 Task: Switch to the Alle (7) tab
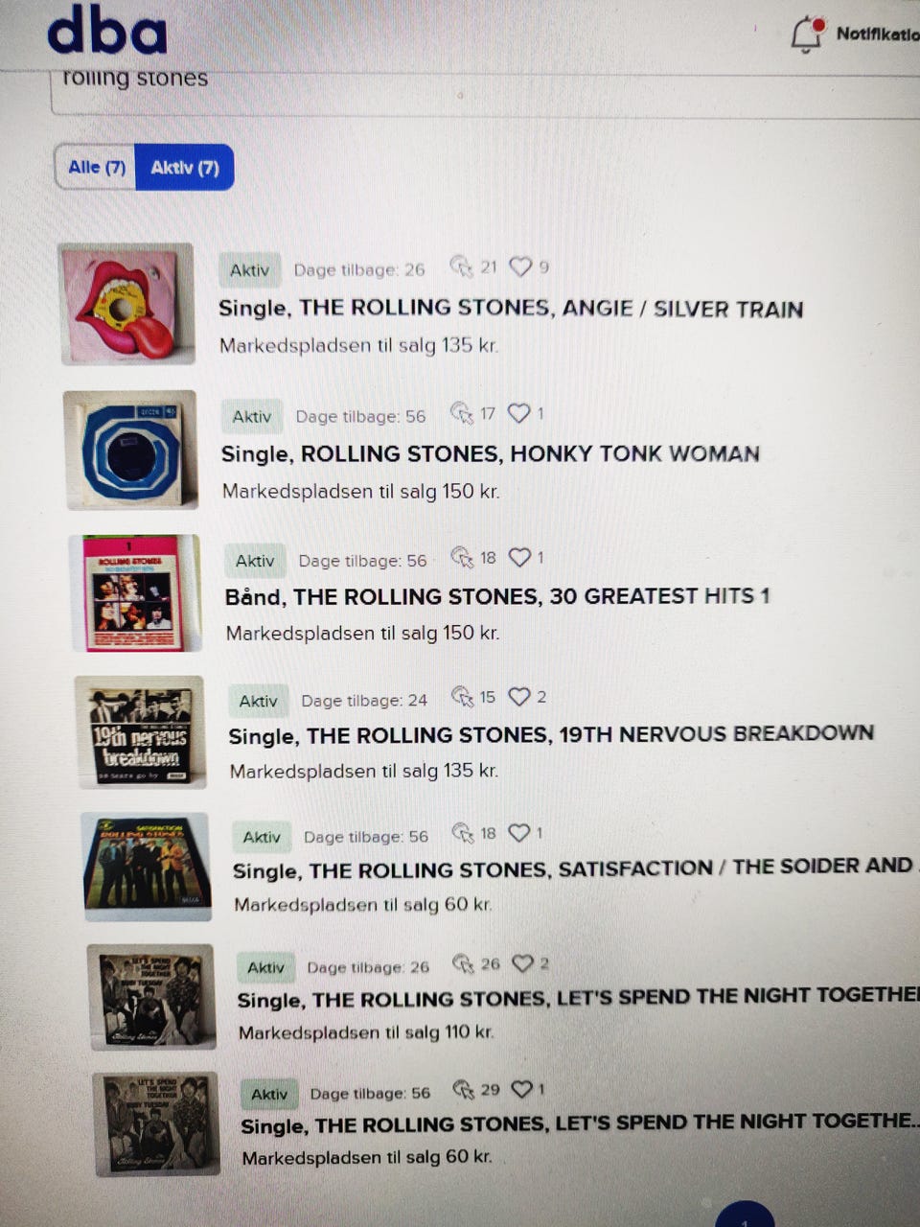coord(97,167)
